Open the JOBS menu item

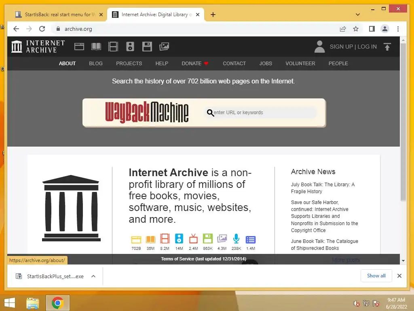(x=266, y=64)
